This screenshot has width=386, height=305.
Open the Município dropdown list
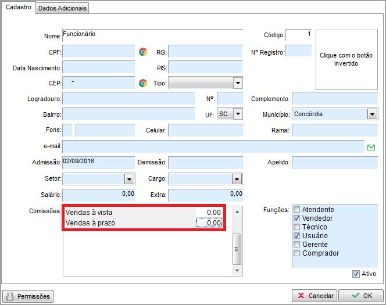coord(372,114)
